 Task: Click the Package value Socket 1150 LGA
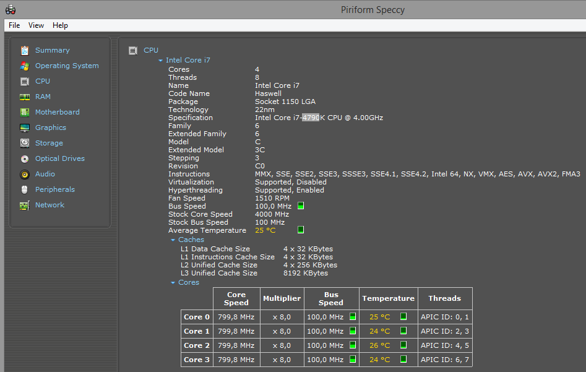pyautogui.click(x=285, y=102)
